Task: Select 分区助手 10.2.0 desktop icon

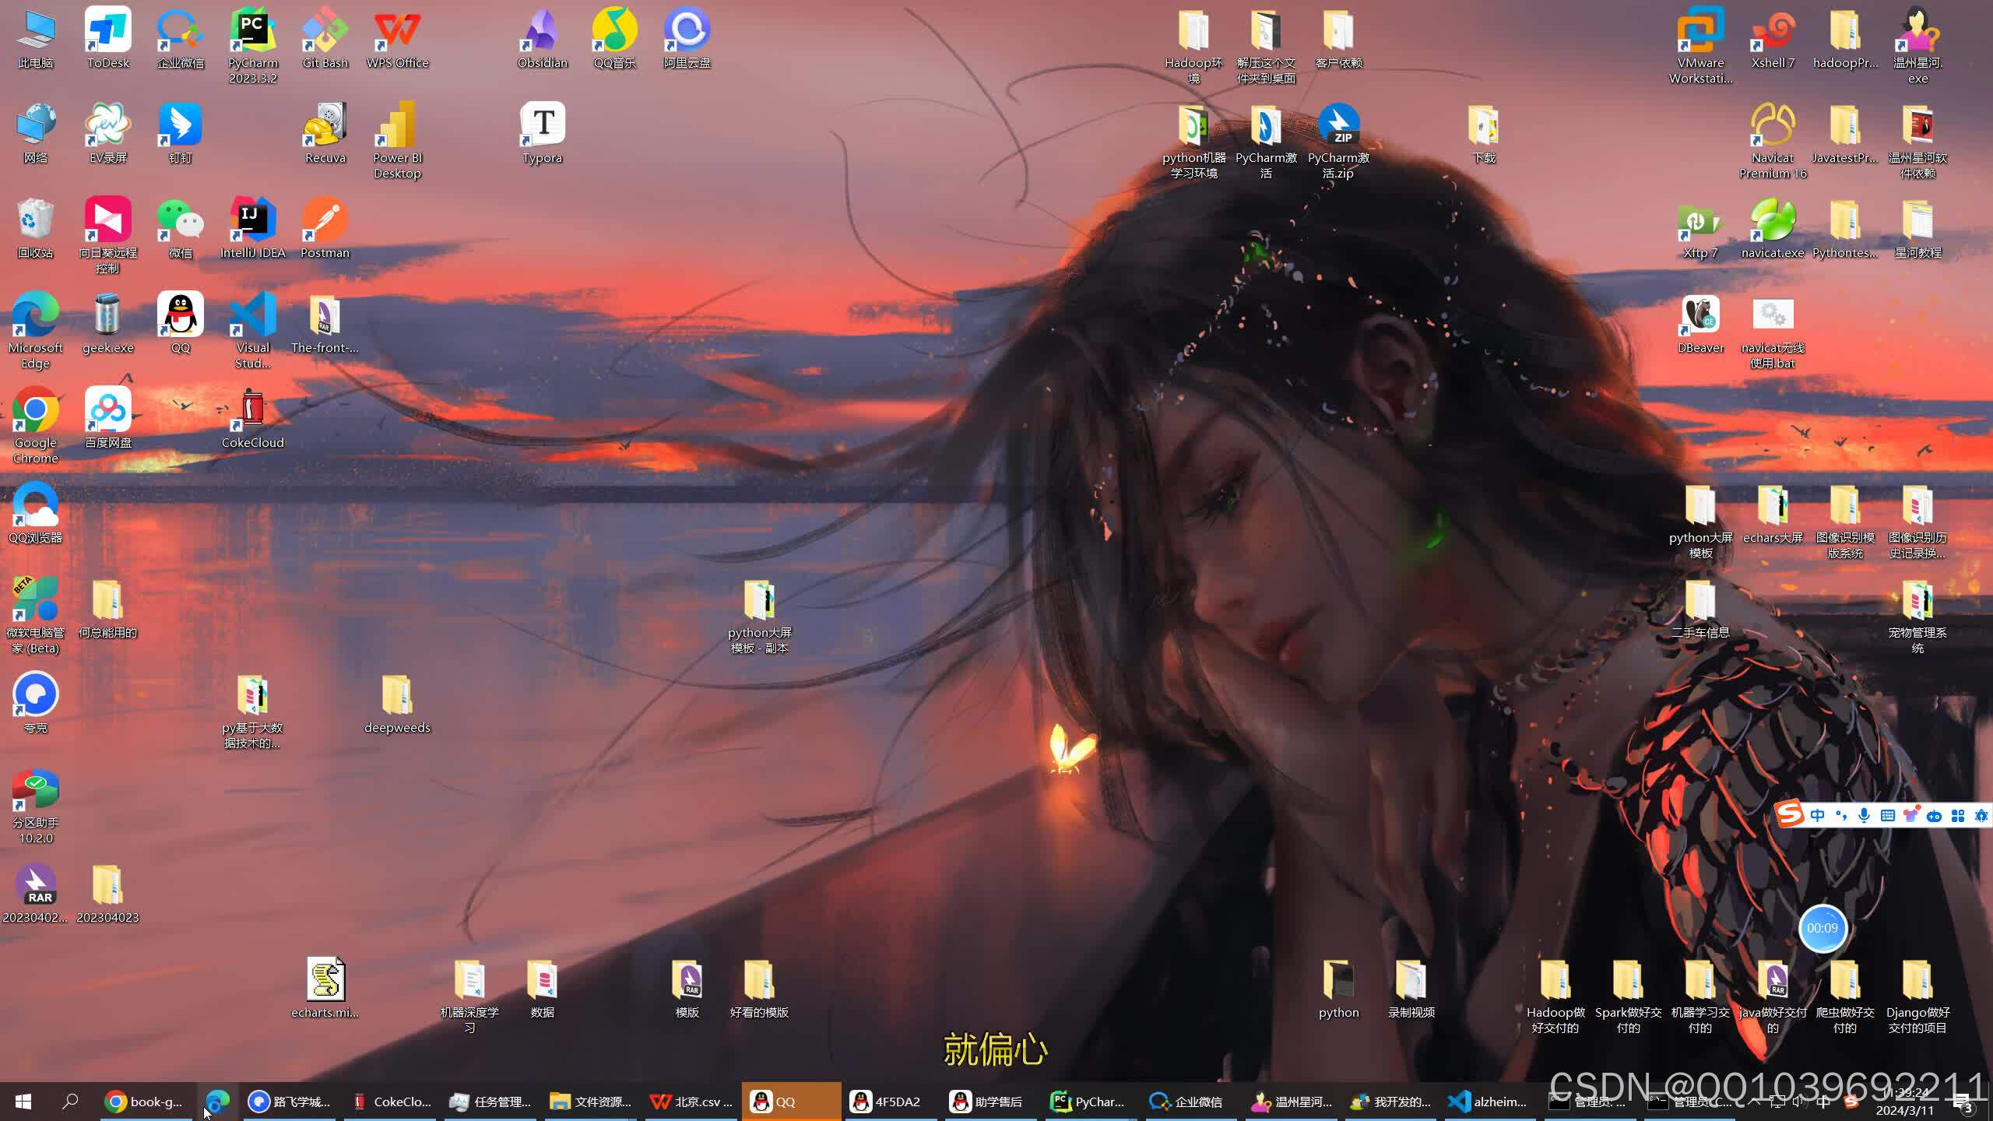Action: pos(36,805)
